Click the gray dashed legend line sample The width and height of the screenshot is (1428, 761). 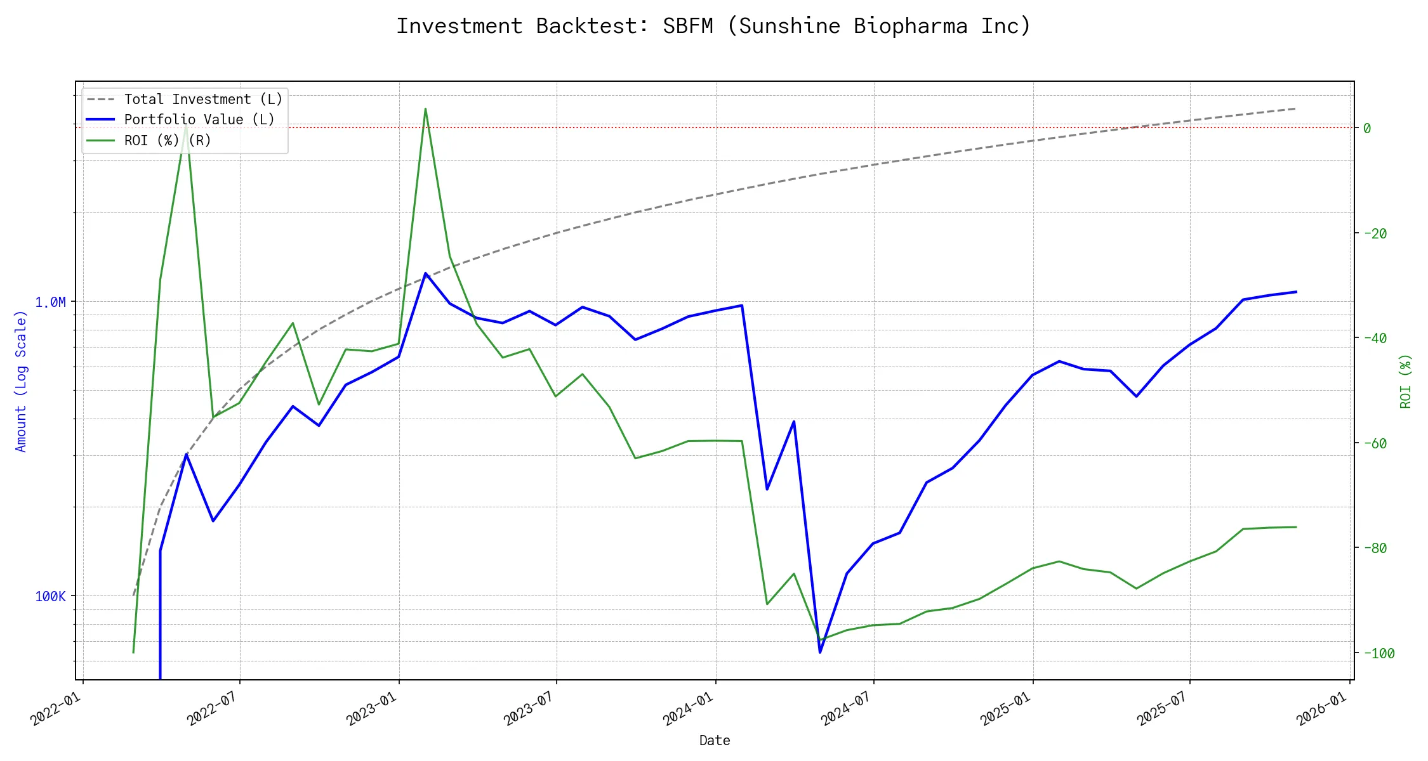tap(100, 100)
